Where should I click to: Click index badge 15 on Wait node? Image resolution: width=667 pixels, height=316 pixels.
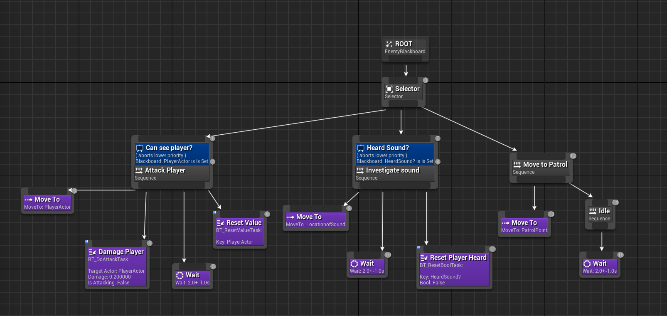pyautogui.click(x=620, y=255)
